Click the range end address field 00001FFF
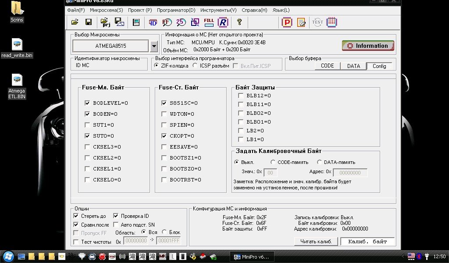449x263 pixels. coord(168,241)
